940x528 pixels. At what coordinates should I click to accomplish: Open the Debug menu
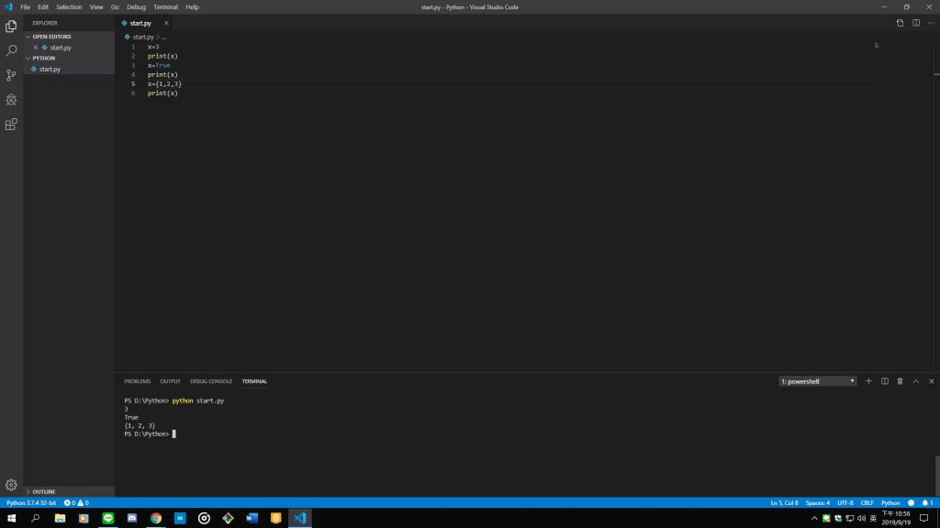pos(136,7)
